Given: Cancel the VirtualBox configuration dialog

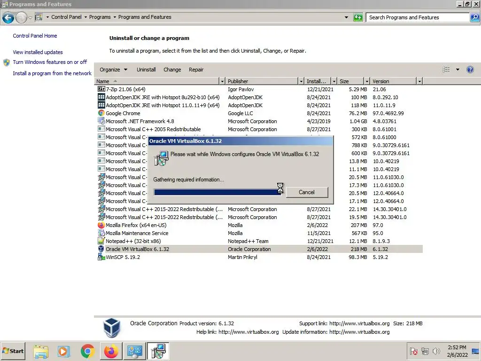Looking at the screenshot, I should (307, 192).
